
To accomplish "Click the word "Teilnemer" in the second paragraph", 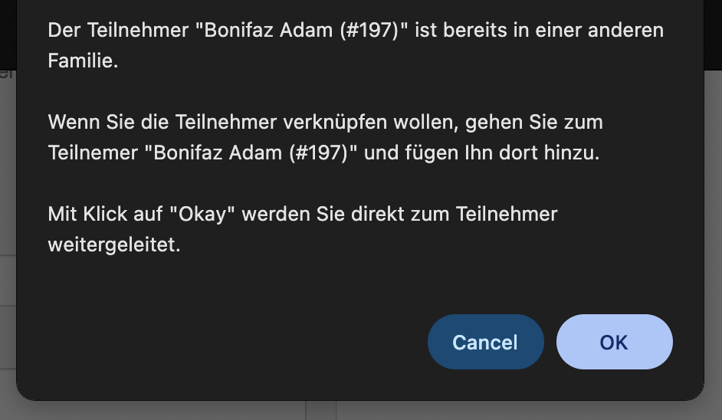I will coord(92,153).
